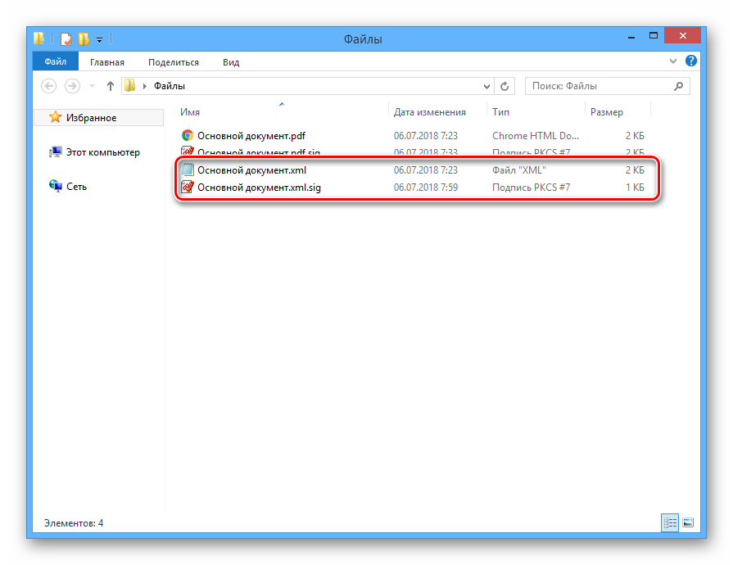Go back with the Back arrow button
Screen dimensions: 733x565
tap(49, 86)
